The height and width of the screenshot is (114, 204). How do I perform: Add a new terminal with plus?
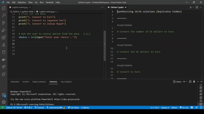coord(184,82)
